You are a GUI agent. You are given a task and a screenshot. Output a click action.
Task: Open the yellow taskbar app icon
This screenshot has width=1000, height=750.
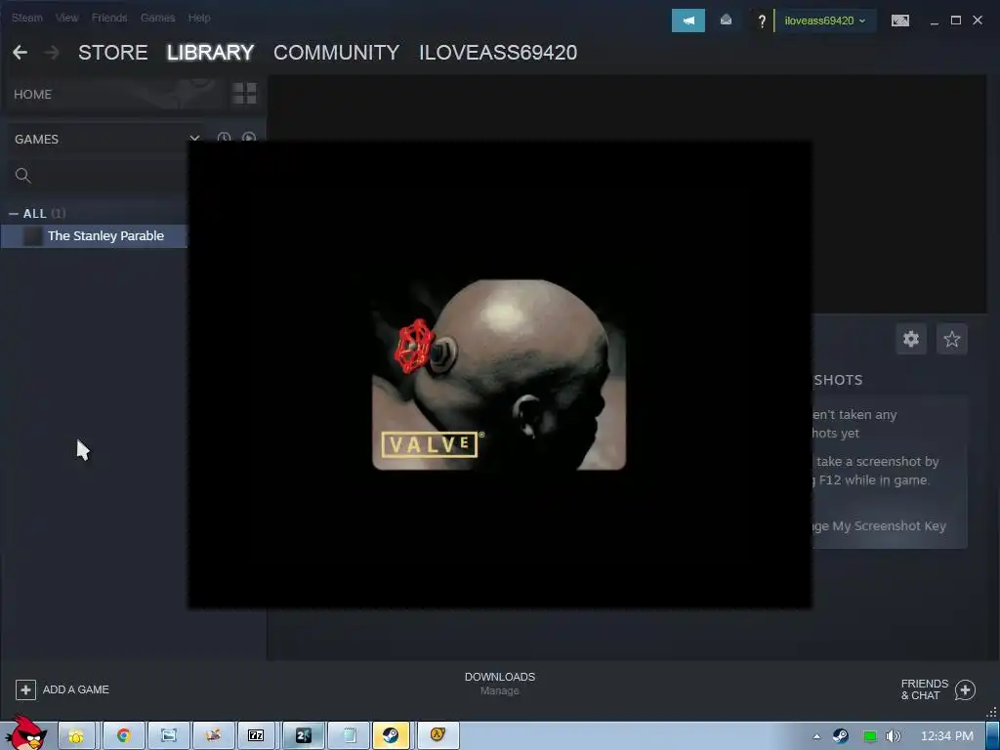pyautogui.click(x=76, y=736)
